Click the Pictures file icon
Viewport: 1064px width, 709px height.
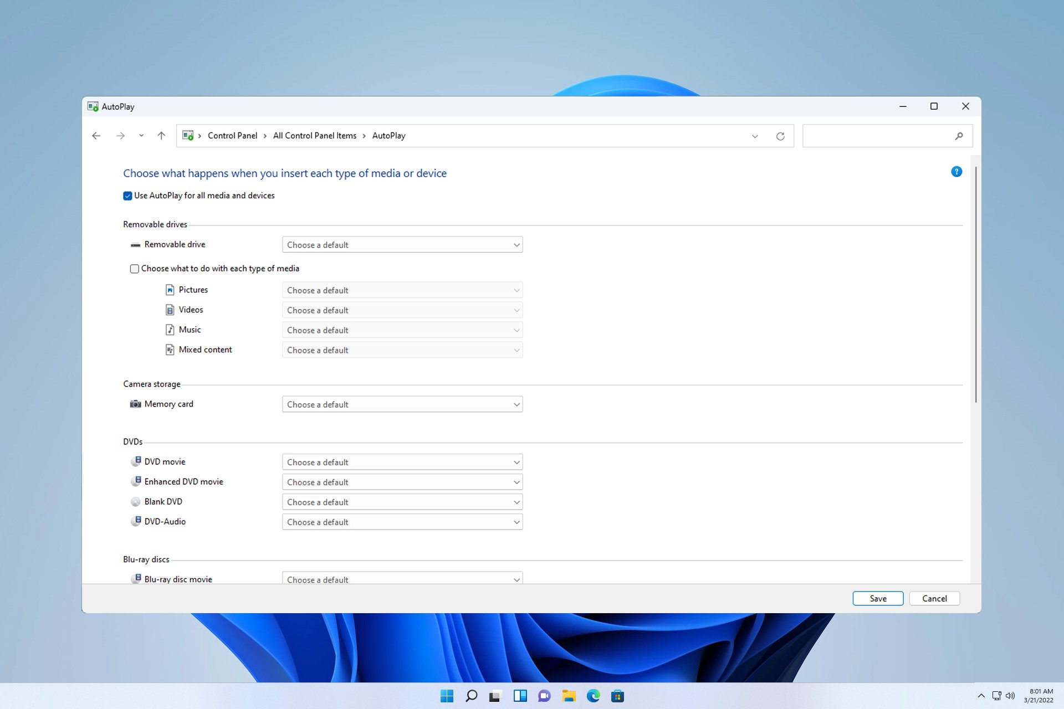coord(170,290)
